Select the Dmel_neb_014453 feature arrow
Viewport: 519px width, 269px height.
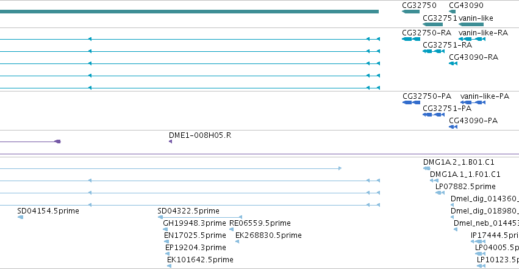tap(456, 229)
